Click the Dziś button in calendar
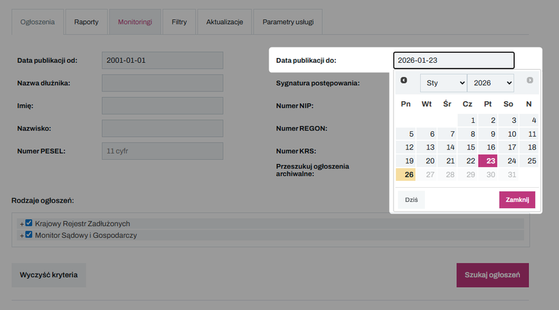This screenshot has height=310, width=559. pos(411,200)
